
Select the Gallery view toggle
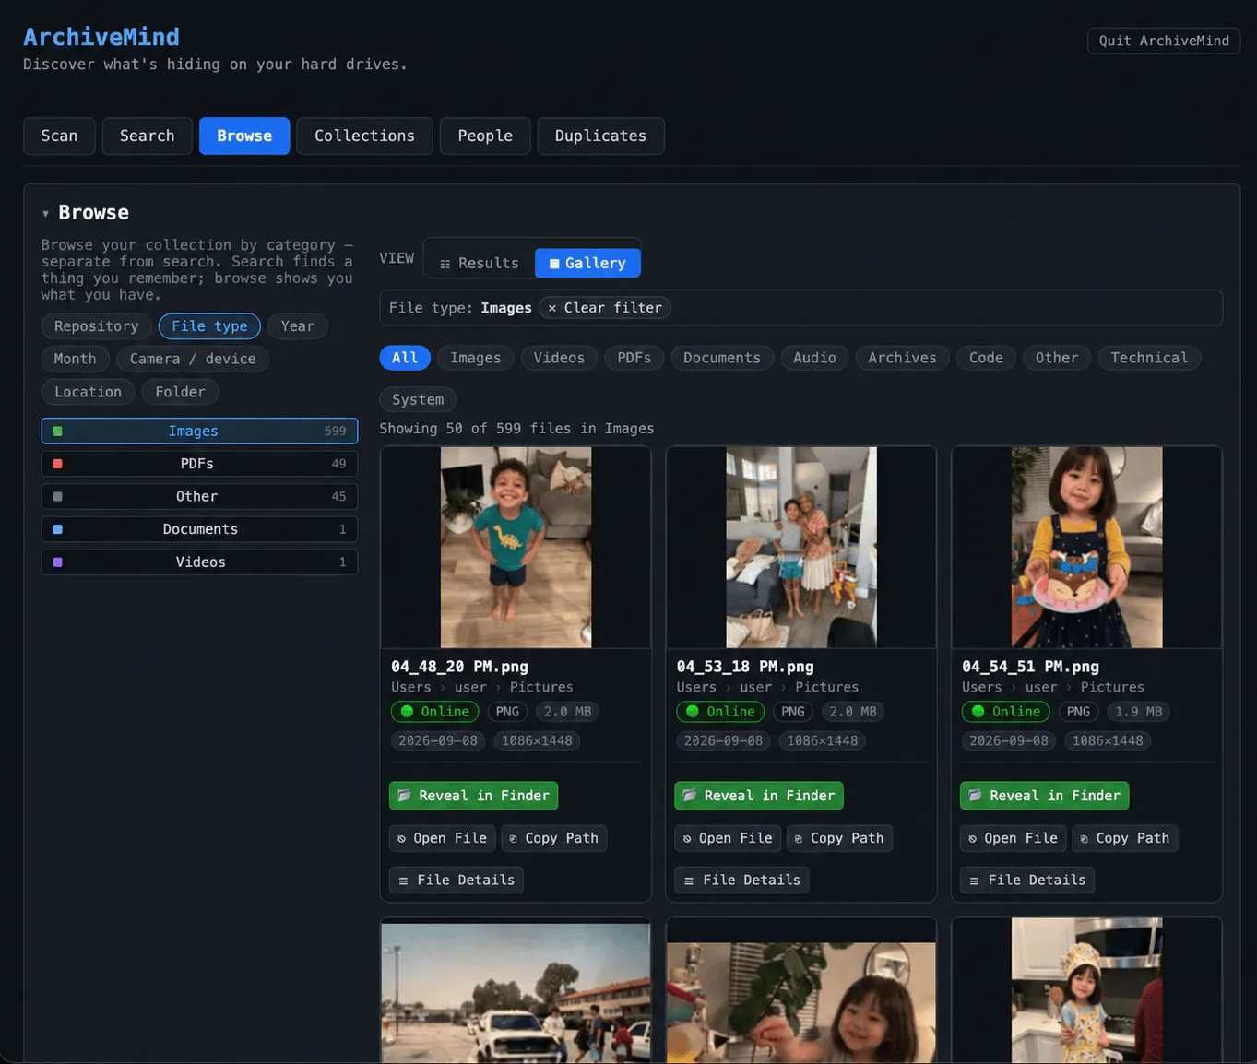pyautogui.click(x=587, y=263)
